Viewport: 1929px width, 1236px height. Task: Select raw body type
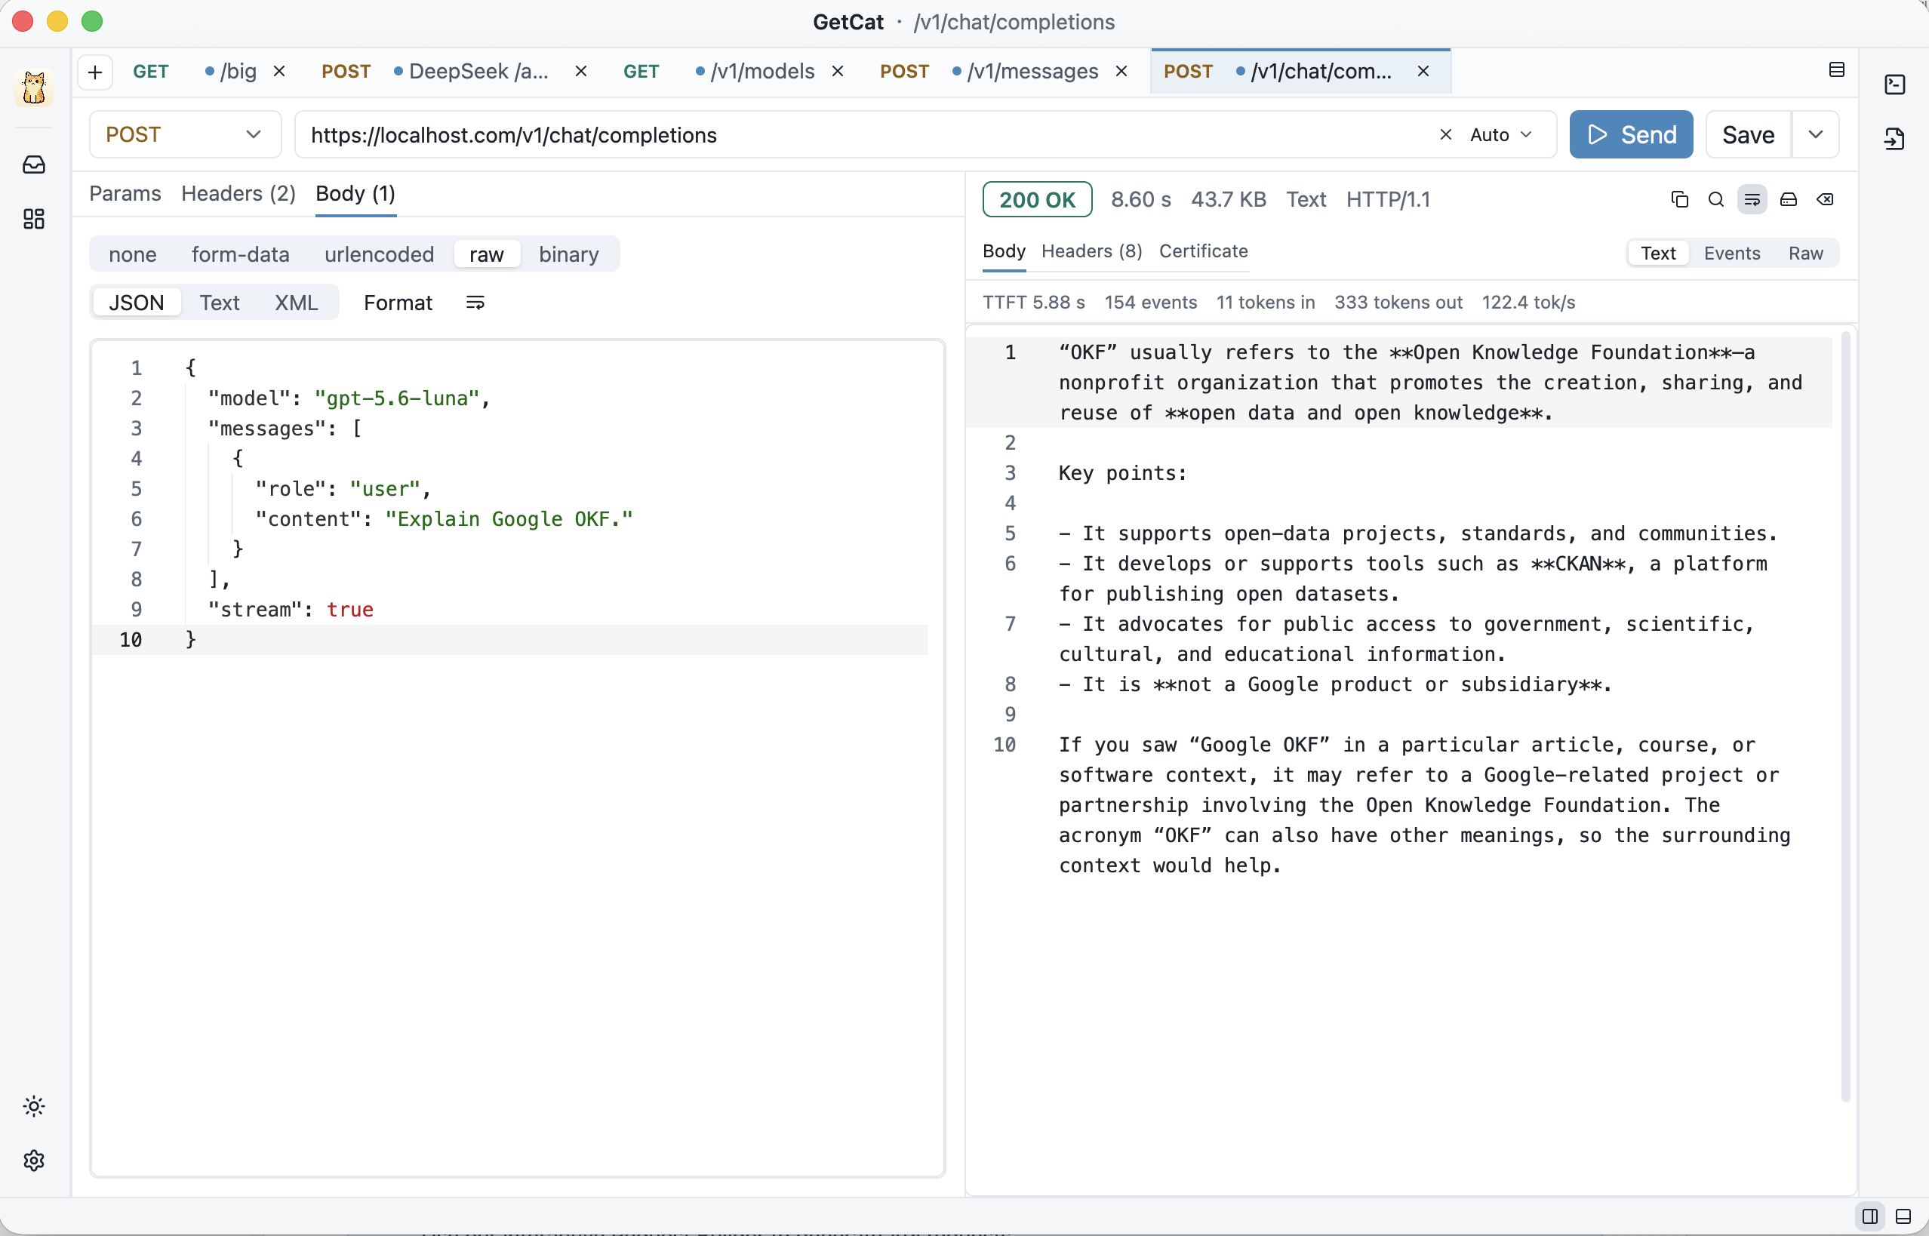487,254
